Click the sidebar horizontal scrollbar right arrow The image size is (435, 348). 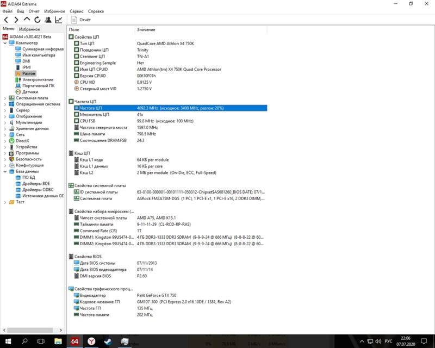pyautogui.click(x=61, y=330)
